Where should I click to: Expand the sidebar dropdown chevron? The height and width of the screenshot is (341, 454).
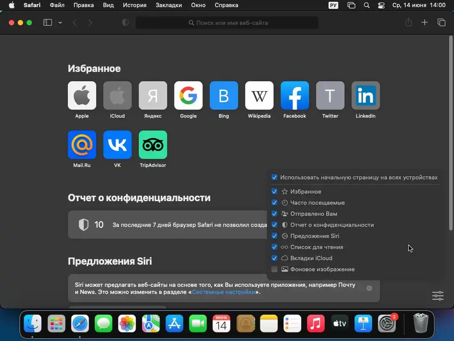(x=60, y=23)
